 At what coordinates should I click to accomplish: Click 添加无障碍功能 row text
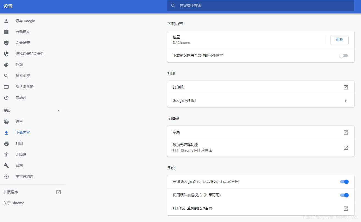coord(185,145)
